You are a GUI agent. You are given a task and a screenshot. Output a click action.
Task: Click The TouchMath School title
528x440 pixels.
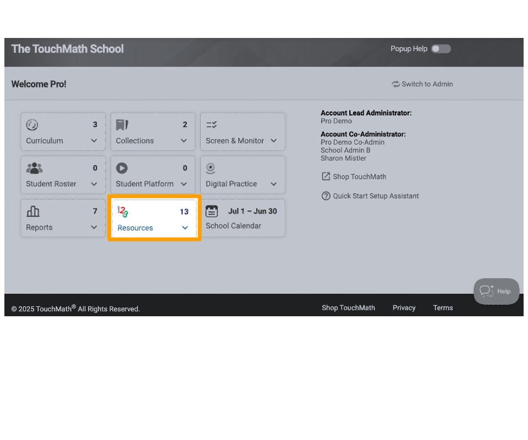coord(68,49)
